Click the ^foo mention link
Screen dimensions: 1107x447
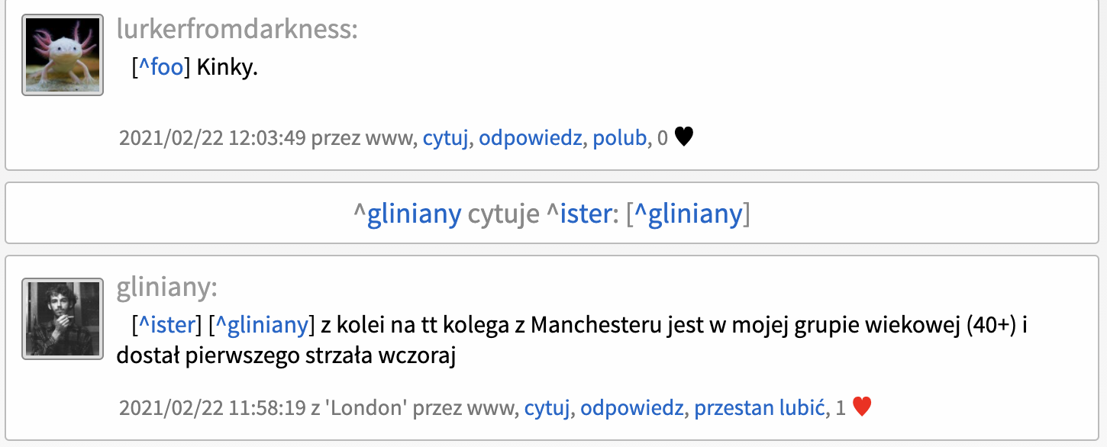[160, 67]
